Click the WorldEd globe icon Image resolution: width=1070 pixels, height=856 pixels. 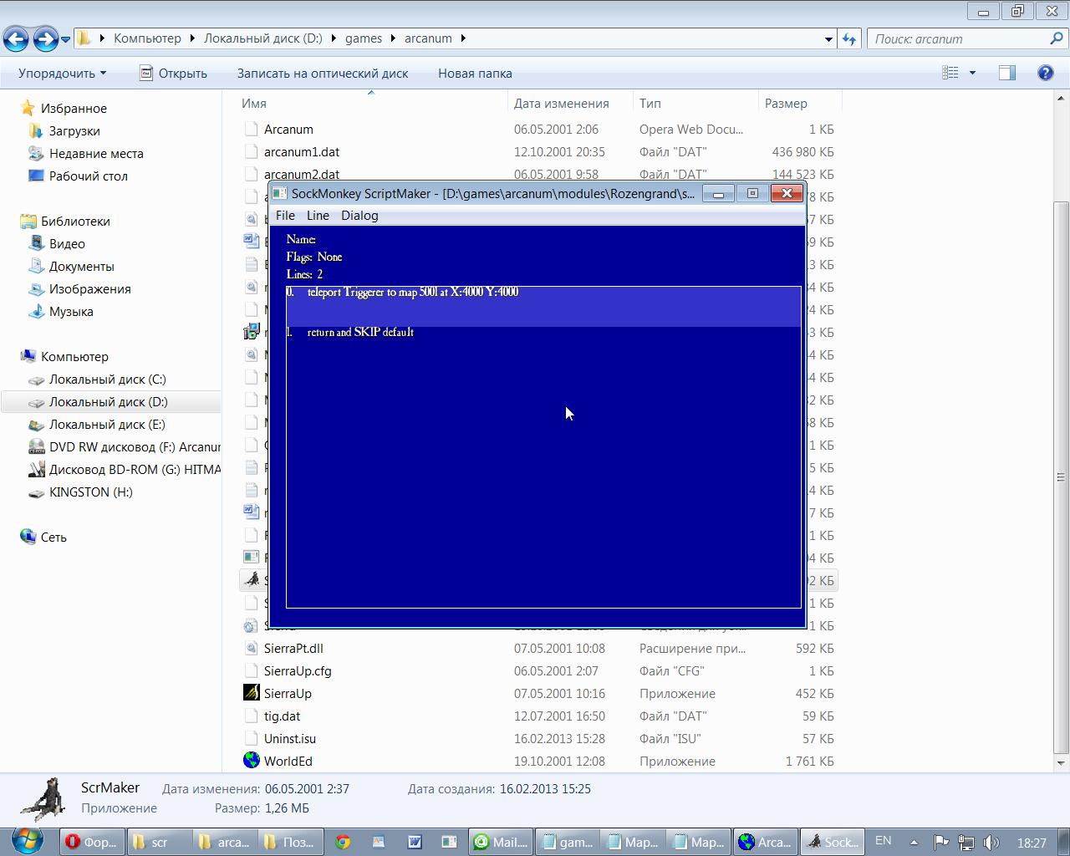tap(252, 761)
